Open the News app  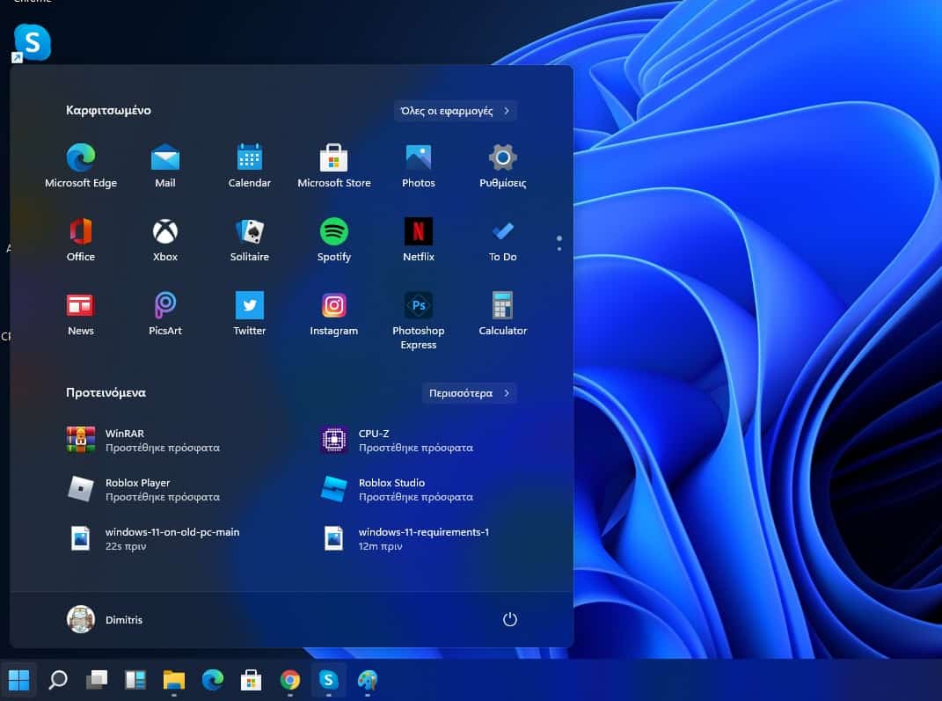tap(81, 313)
